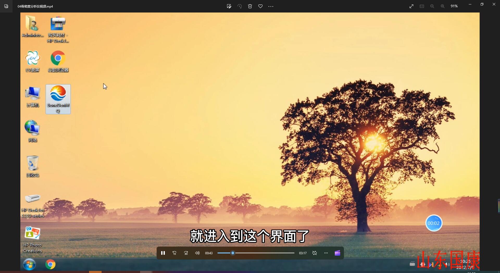Enter full screen mode
500x273 pixels.
(x=411, y=6)
